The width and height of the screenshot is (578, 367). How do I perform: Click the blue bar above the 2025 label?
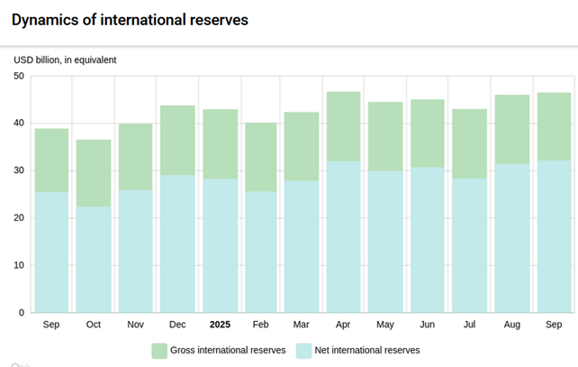[x=219, y=245]
